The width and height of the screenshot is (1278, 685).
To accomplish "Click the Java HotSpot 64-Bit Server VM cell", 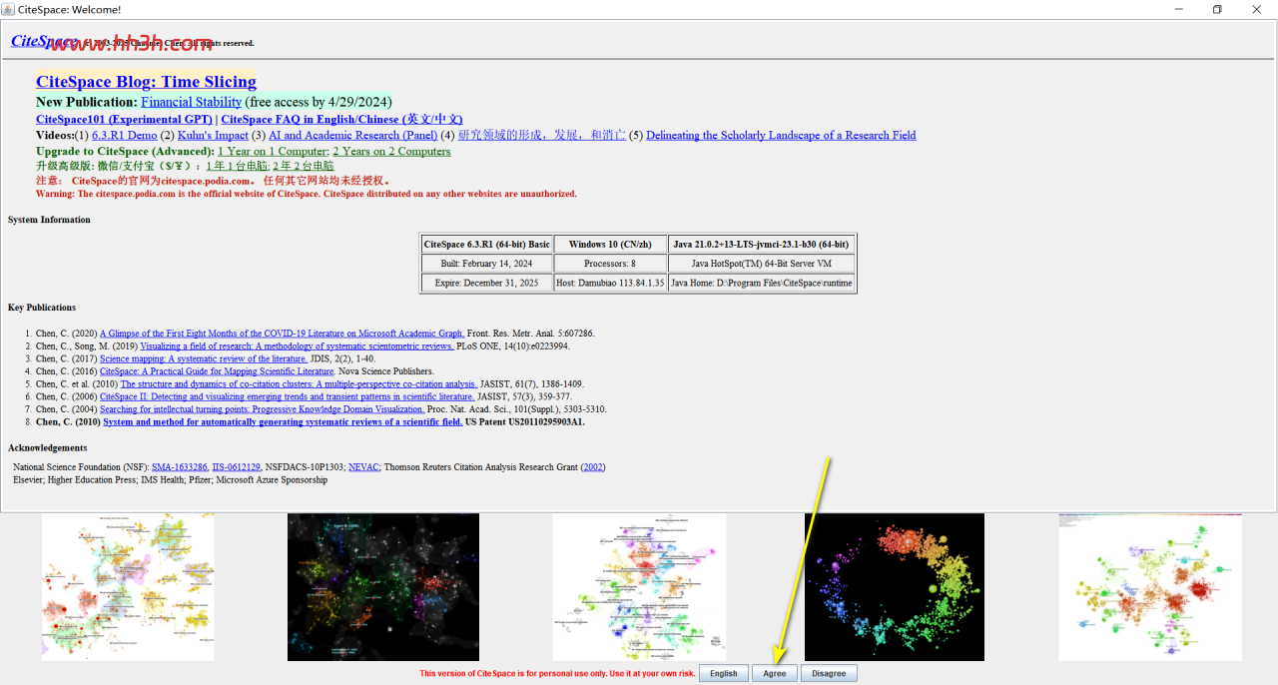I will pyautogui.click(x=761, y=264).
